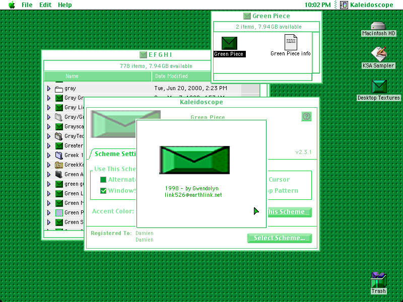Click the Kaleidoscope help question mark icon
The width and height of the screenshot is (403, 302).
coord(306,116)
